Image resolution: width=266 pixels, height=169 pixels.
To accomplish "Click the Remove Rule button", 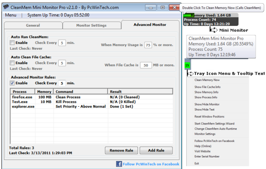I will coord(121,150).
